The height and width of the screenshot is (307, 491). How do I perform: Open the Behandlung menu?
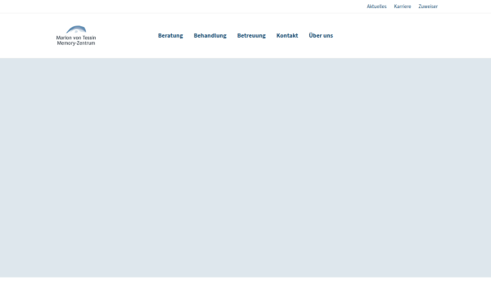(x=209, y=36)
